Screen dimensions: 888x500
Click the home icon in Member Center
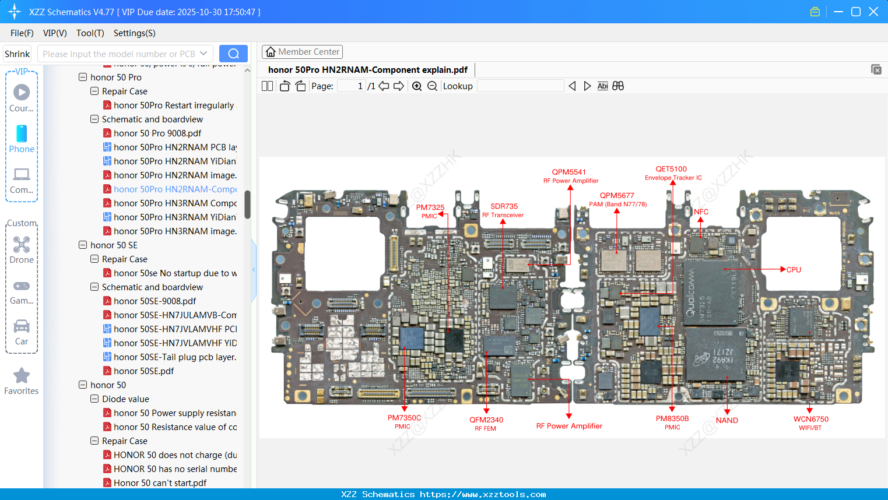[x=271, y=52]
